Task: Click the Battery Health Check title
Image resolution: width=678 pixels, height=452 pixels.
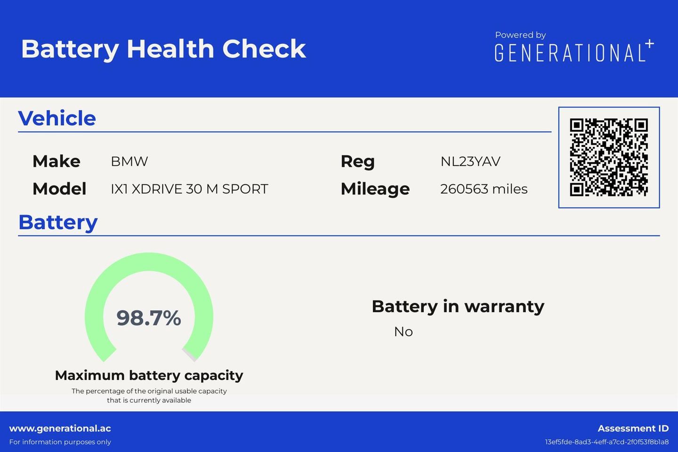Action: click(x=163, y=49)
